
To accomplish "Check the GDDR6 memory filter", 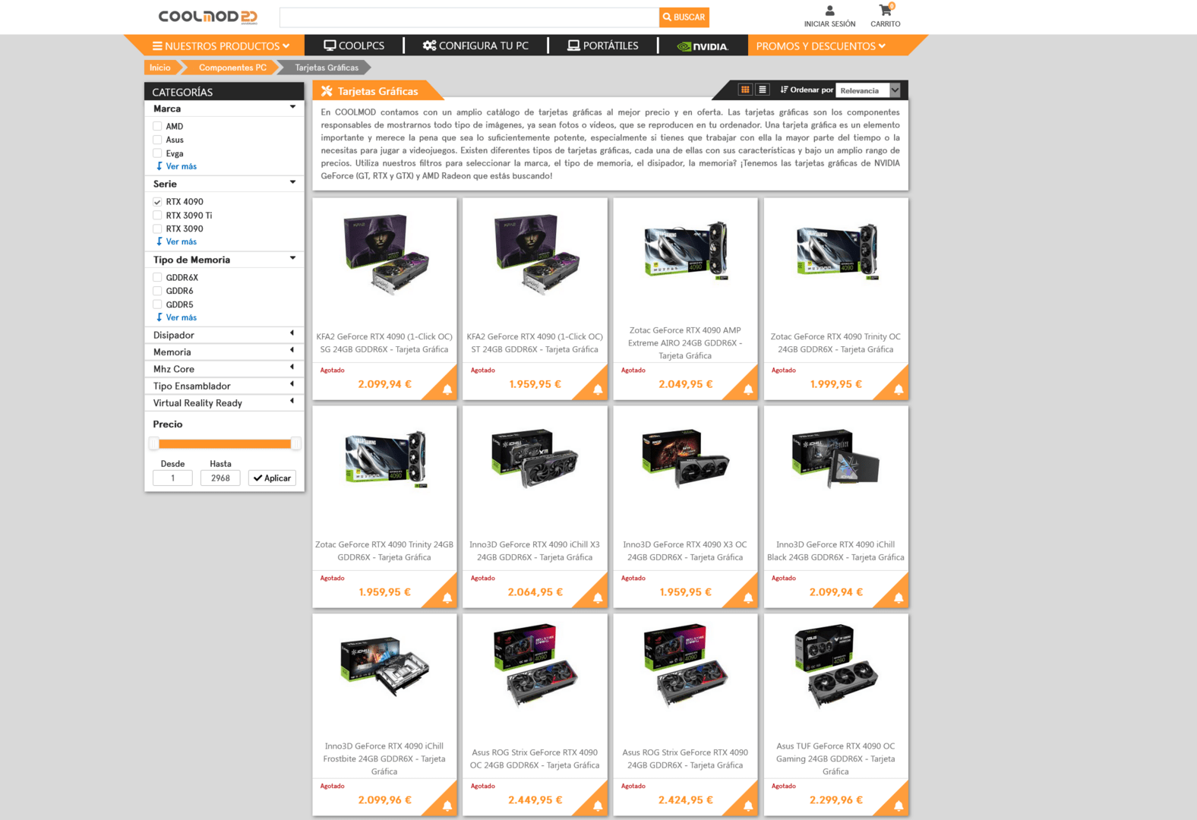I will click(157, 291).
